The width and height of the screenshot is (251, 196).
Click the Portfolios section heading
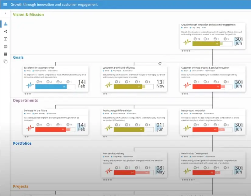[22, 143]
